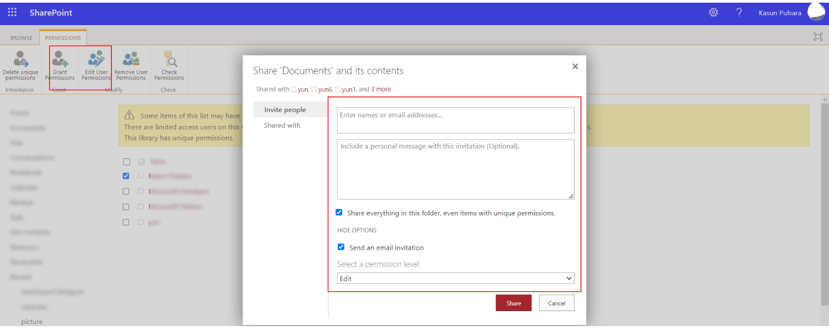The width and height of the screenshot is (829, 331).
Task: Open the app launcher waffle icon
Action: tap(12, 12)
